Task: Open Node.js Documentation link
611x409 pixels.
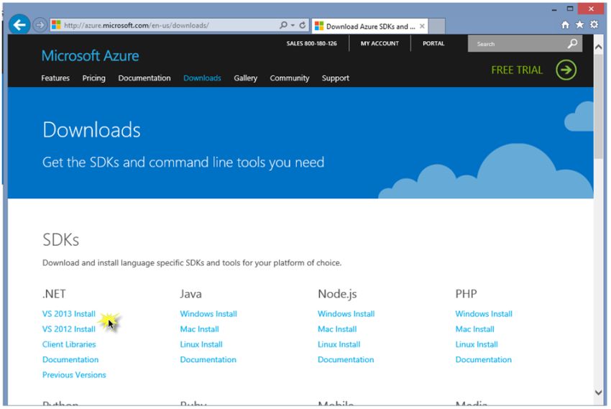Action: [346, 359]
